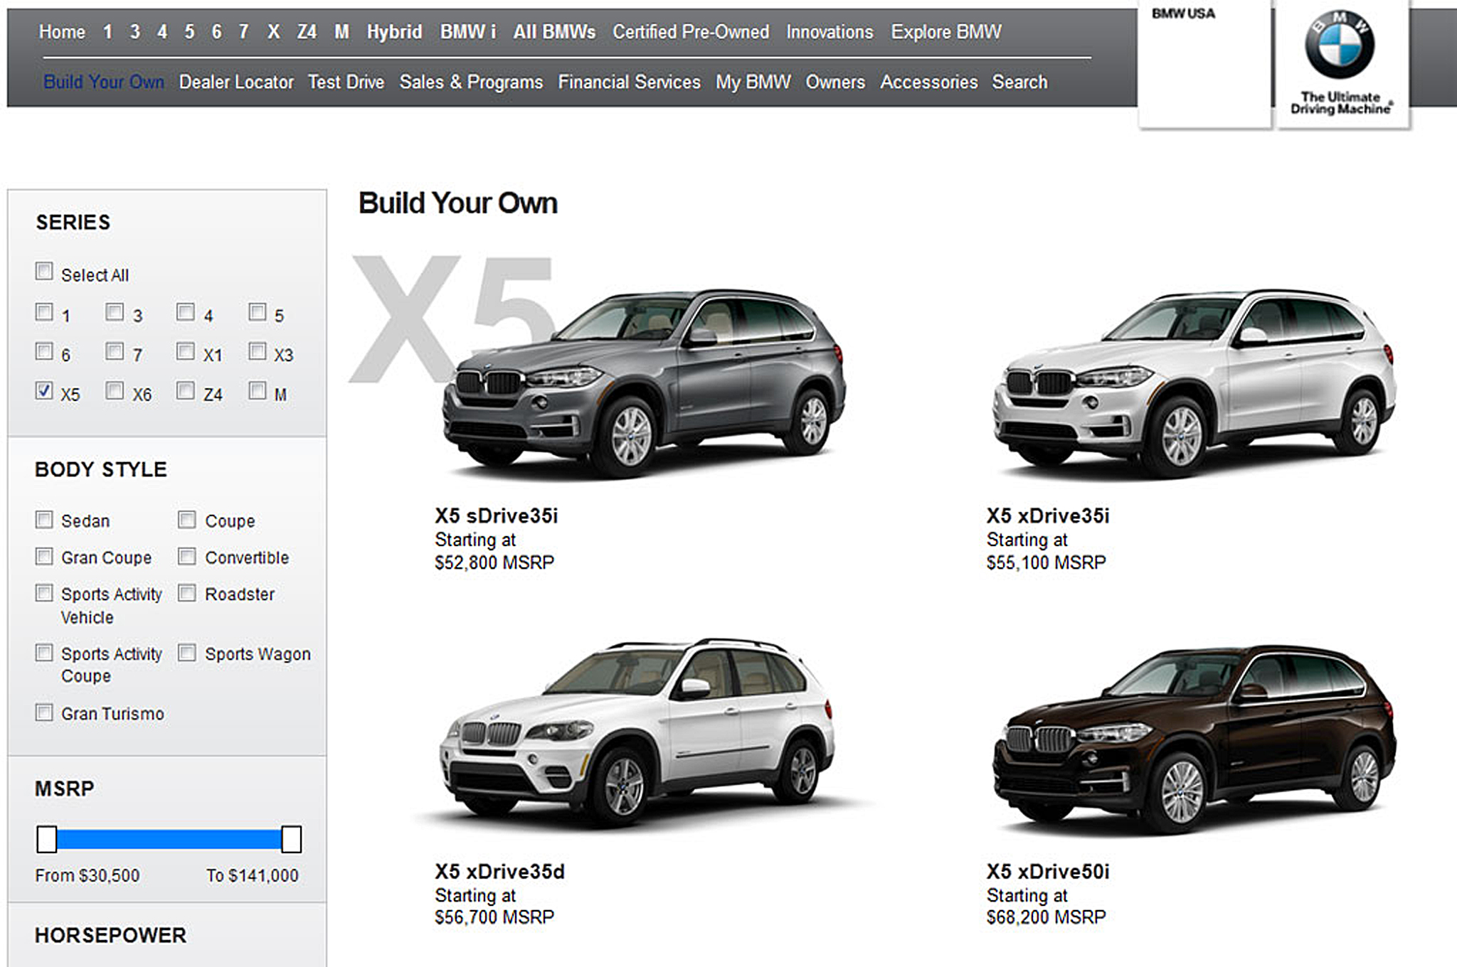Click the Build Your Own link
This screenshot has width=1457, height=967.
coord(104,82)
